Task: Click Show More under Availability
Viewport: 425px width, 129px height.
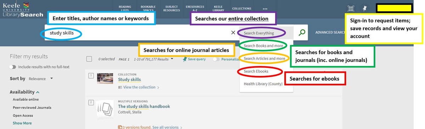Action: point(22,123)
